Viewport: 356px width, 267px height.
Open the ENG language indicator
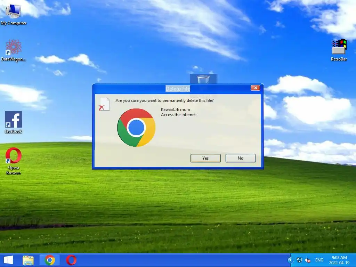tap(319, 260)
